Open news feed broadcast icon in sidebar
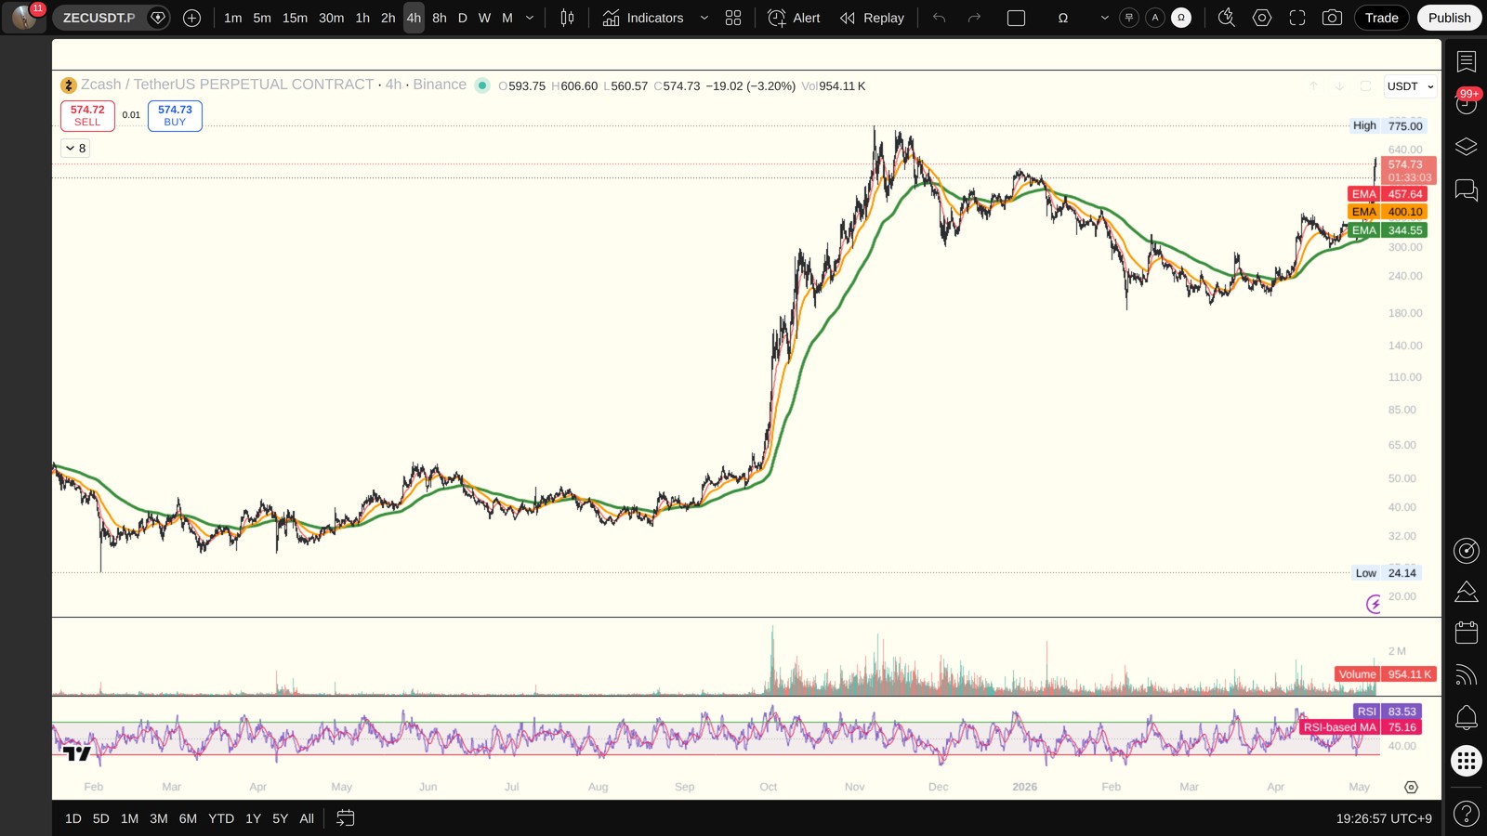This screenshot has height=836, width=1487. [1467, 675]
